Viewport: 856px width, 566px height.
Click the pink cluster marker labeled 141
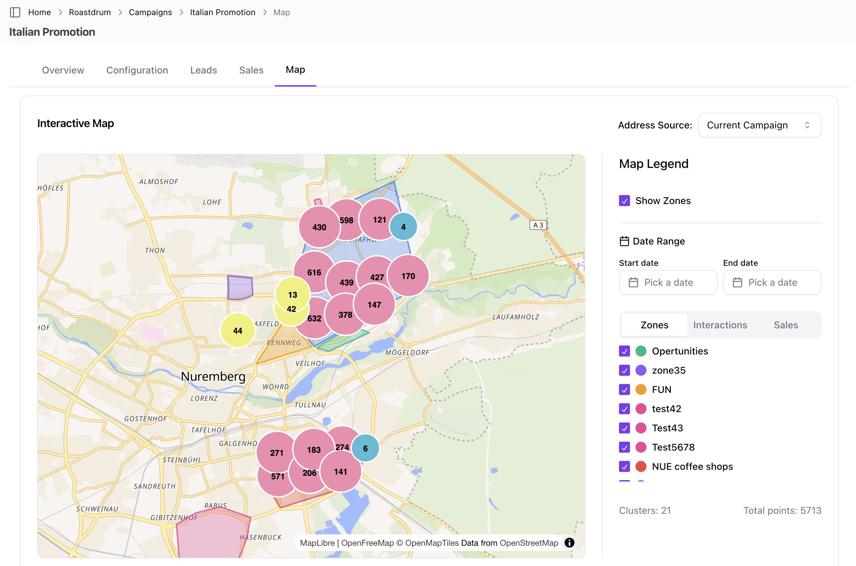(341, 472)
